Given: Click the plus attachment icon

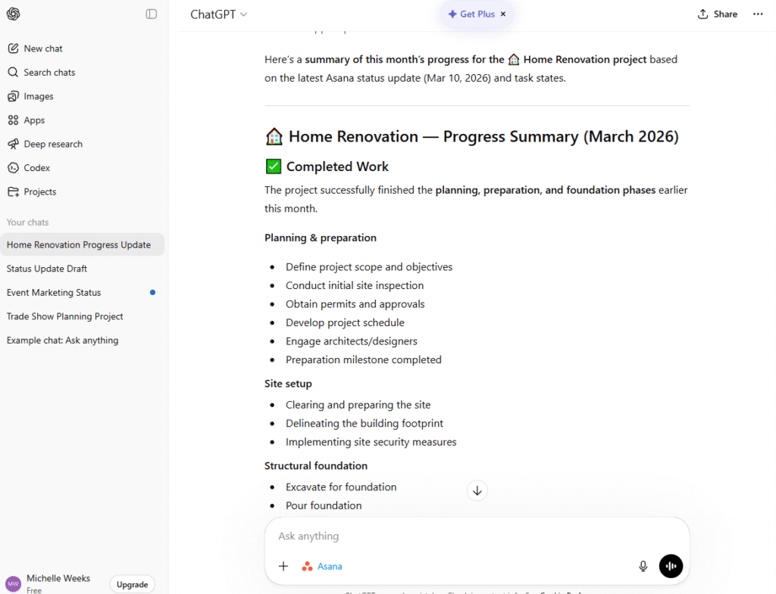Looking at the screenshot, I should 283,566.
